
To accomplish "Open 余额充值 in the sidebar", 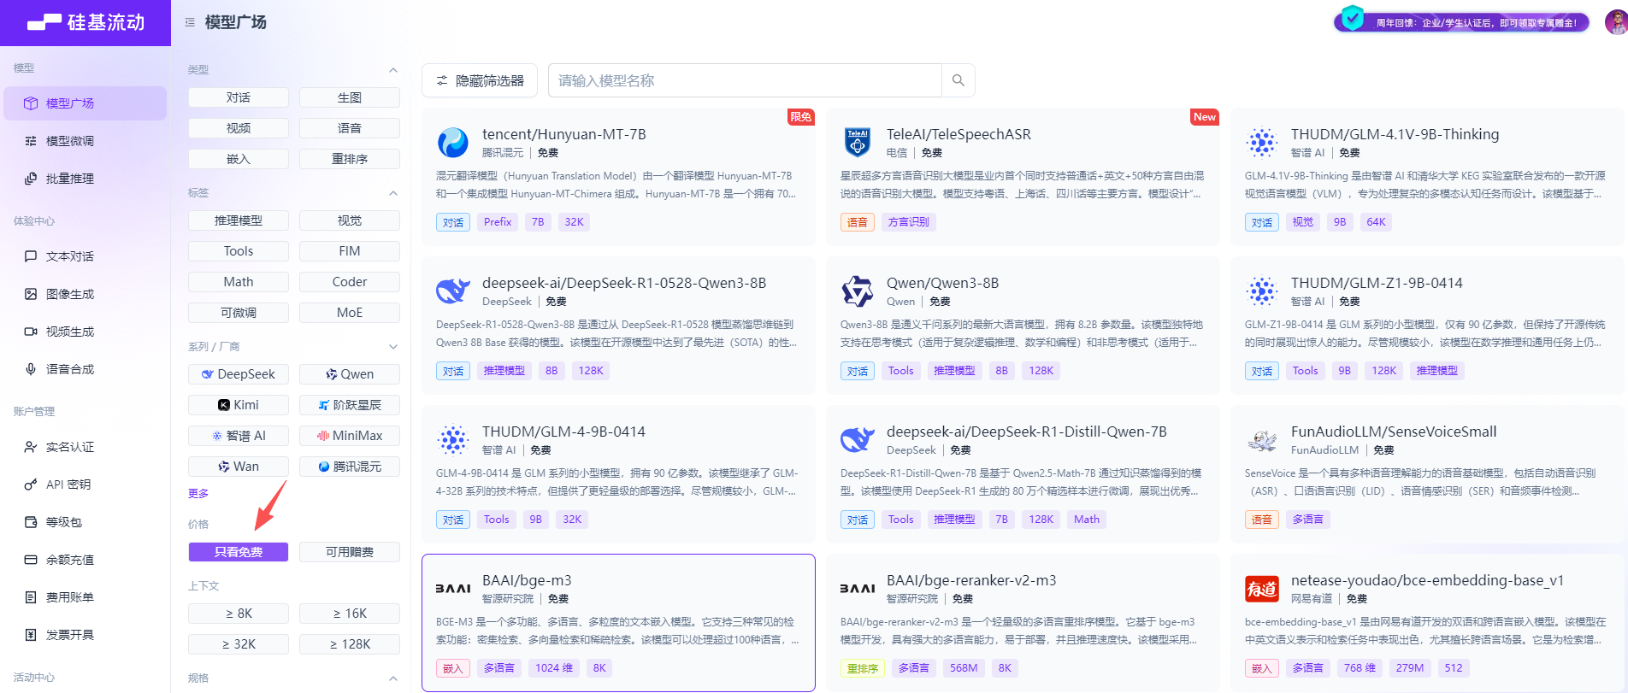I will tap(85, 560).
